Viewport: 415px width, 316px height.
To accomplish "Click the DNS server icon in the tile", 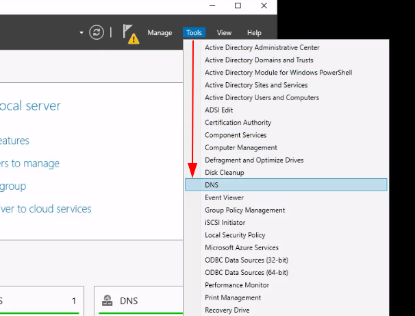I will click(x=108, y=301).
